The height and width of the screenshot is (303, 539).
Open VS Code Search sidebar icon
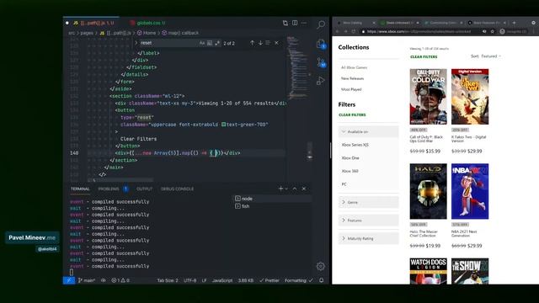point(321,24)
